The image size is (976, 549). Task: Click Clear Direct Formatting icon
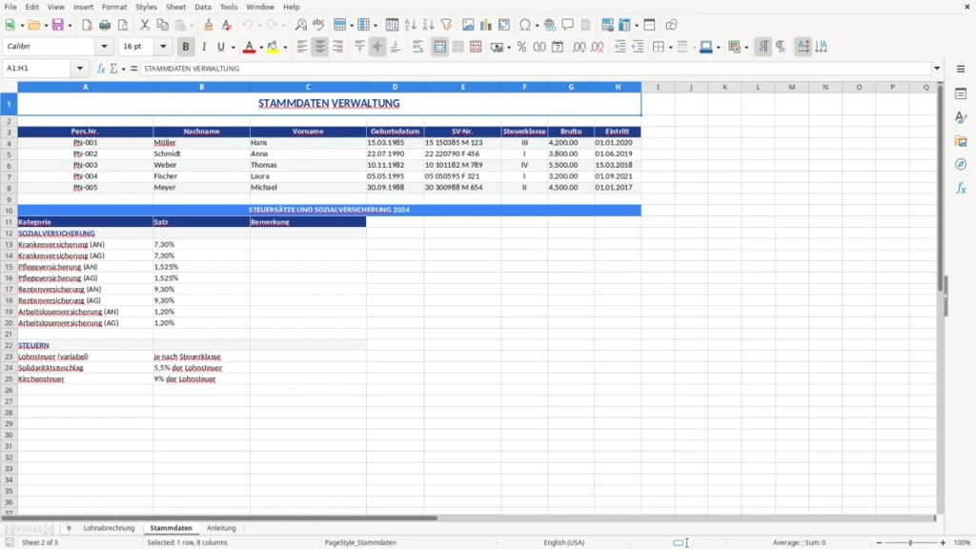227,25
